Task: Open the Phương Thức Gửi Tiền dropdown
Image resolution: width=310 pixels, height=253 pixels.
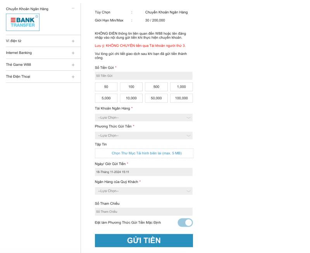Action: click(144, 135)
